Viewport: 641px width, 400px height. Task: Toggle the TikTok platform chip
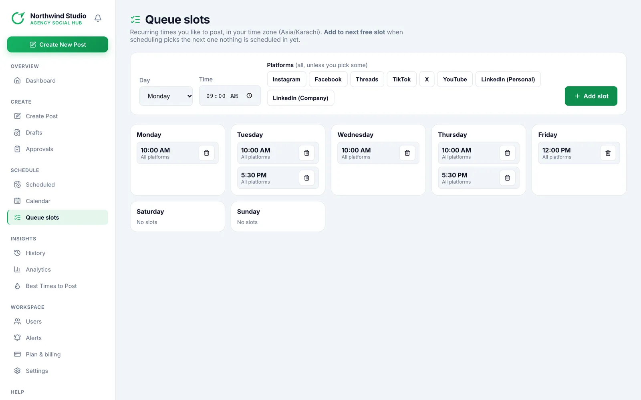(401, 79)
